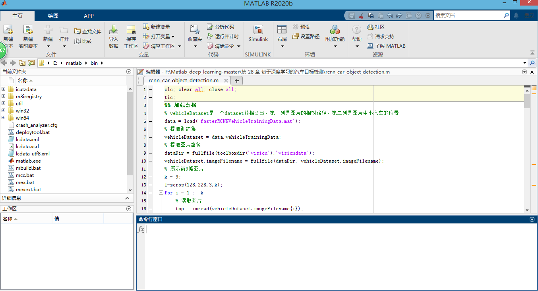538x291 pixels.
Task: Click the cut scissors icon in quick access toolbar
Action: [x=361, y=16]
